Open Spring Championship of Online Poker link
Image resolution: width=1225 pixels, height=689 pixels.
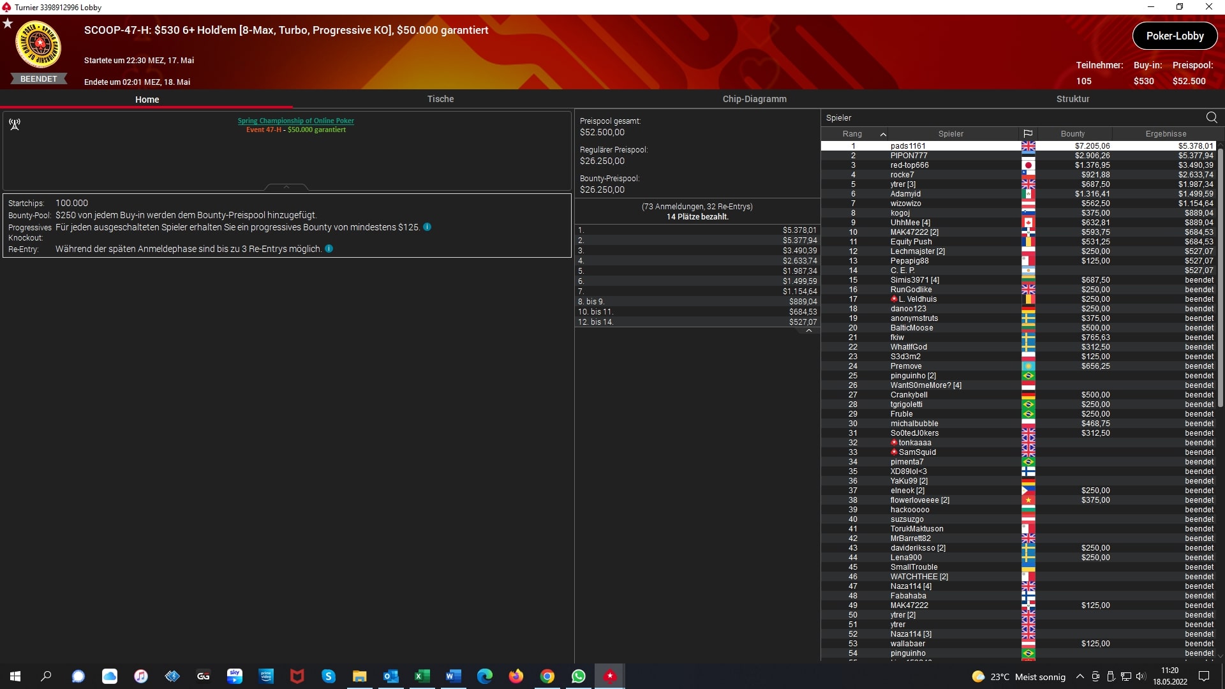point(295,121)
